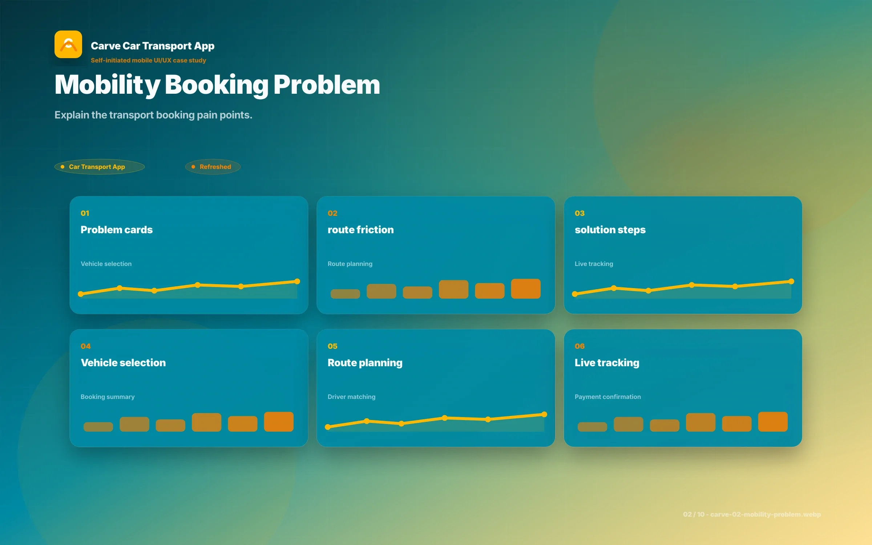872x545 pixels.
Task: Click the Live tracking caption in card 03
Action: [x=594, y=264]
